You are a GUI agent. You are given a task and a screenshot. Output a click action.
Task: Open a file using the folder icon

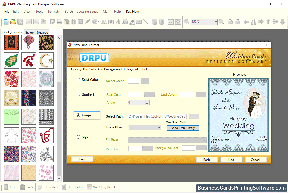13,22
